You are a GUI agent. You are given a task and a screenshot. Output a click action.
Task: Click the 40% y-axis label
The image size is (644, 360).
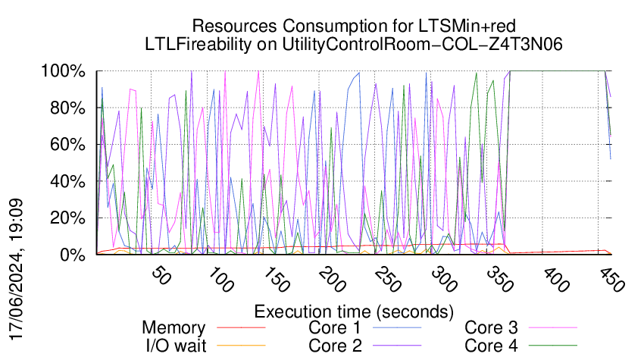pyautogui.click(x=67, y=181)
